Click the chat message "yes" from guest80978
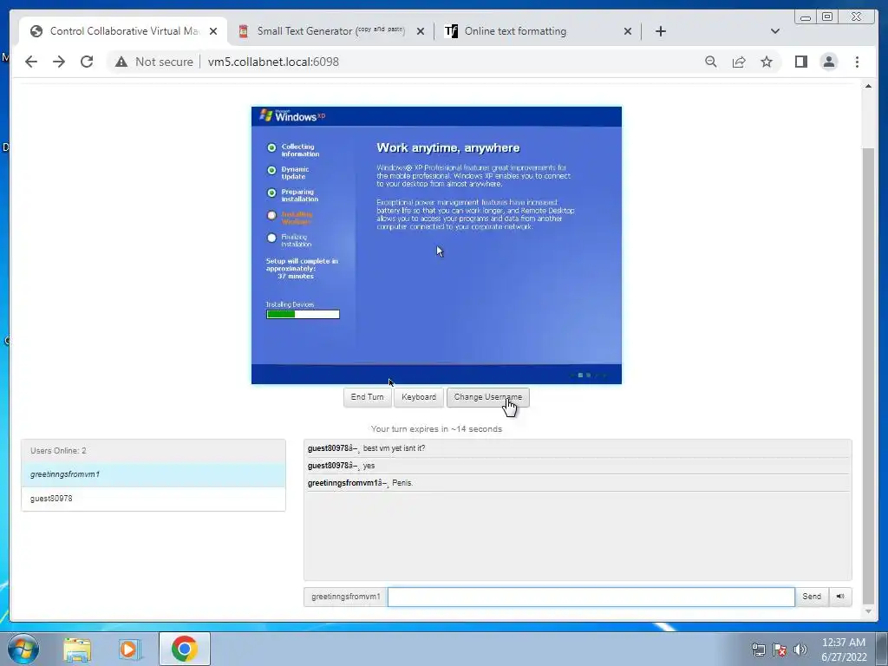888x666 pixels. click(x=369, y=466)
